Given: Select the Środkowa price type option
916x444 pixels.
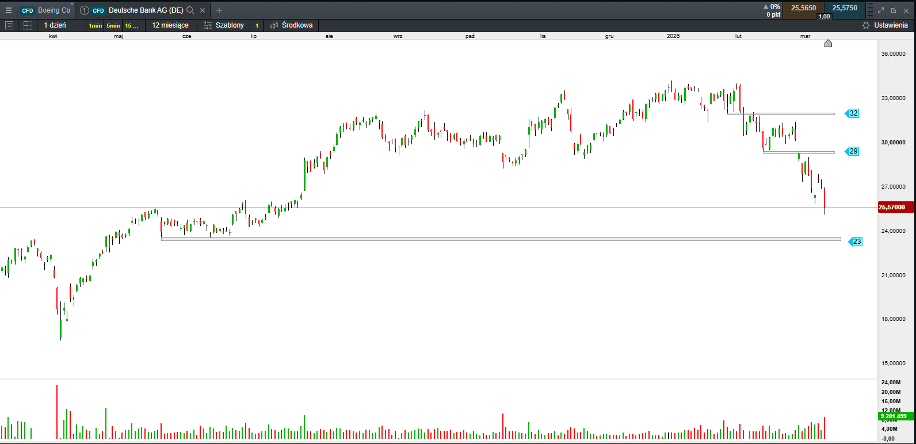Looking at the screenshot, I should click(x=291, y=25).
